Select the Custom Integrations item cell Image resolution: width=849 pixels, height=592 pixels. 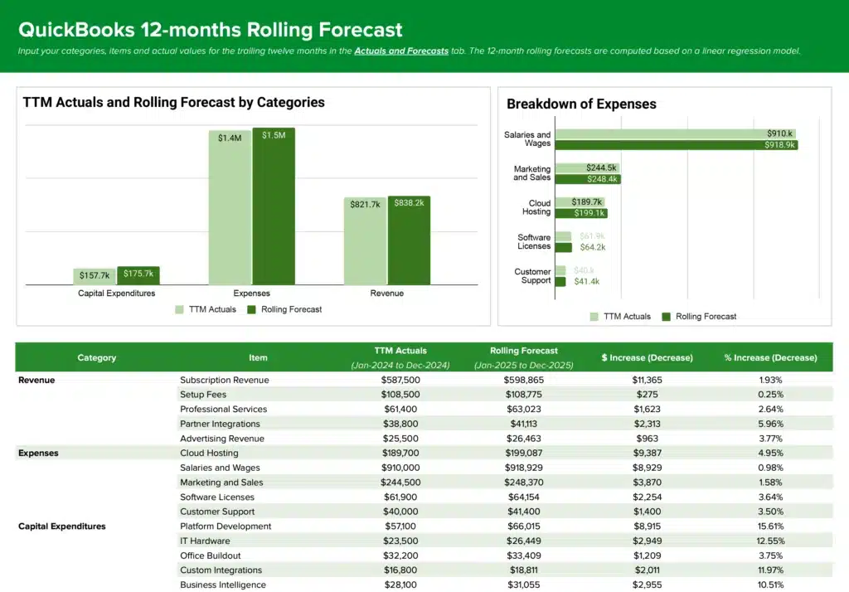(221, 570)
